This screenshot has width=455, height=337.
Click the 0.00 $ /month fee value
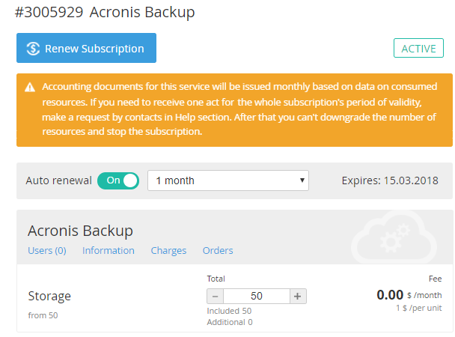[x=409, y=295]
